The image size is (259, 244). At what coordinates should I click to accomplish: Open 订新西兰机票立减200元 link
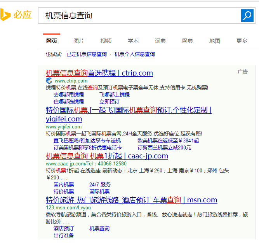(x=164, y=147)
